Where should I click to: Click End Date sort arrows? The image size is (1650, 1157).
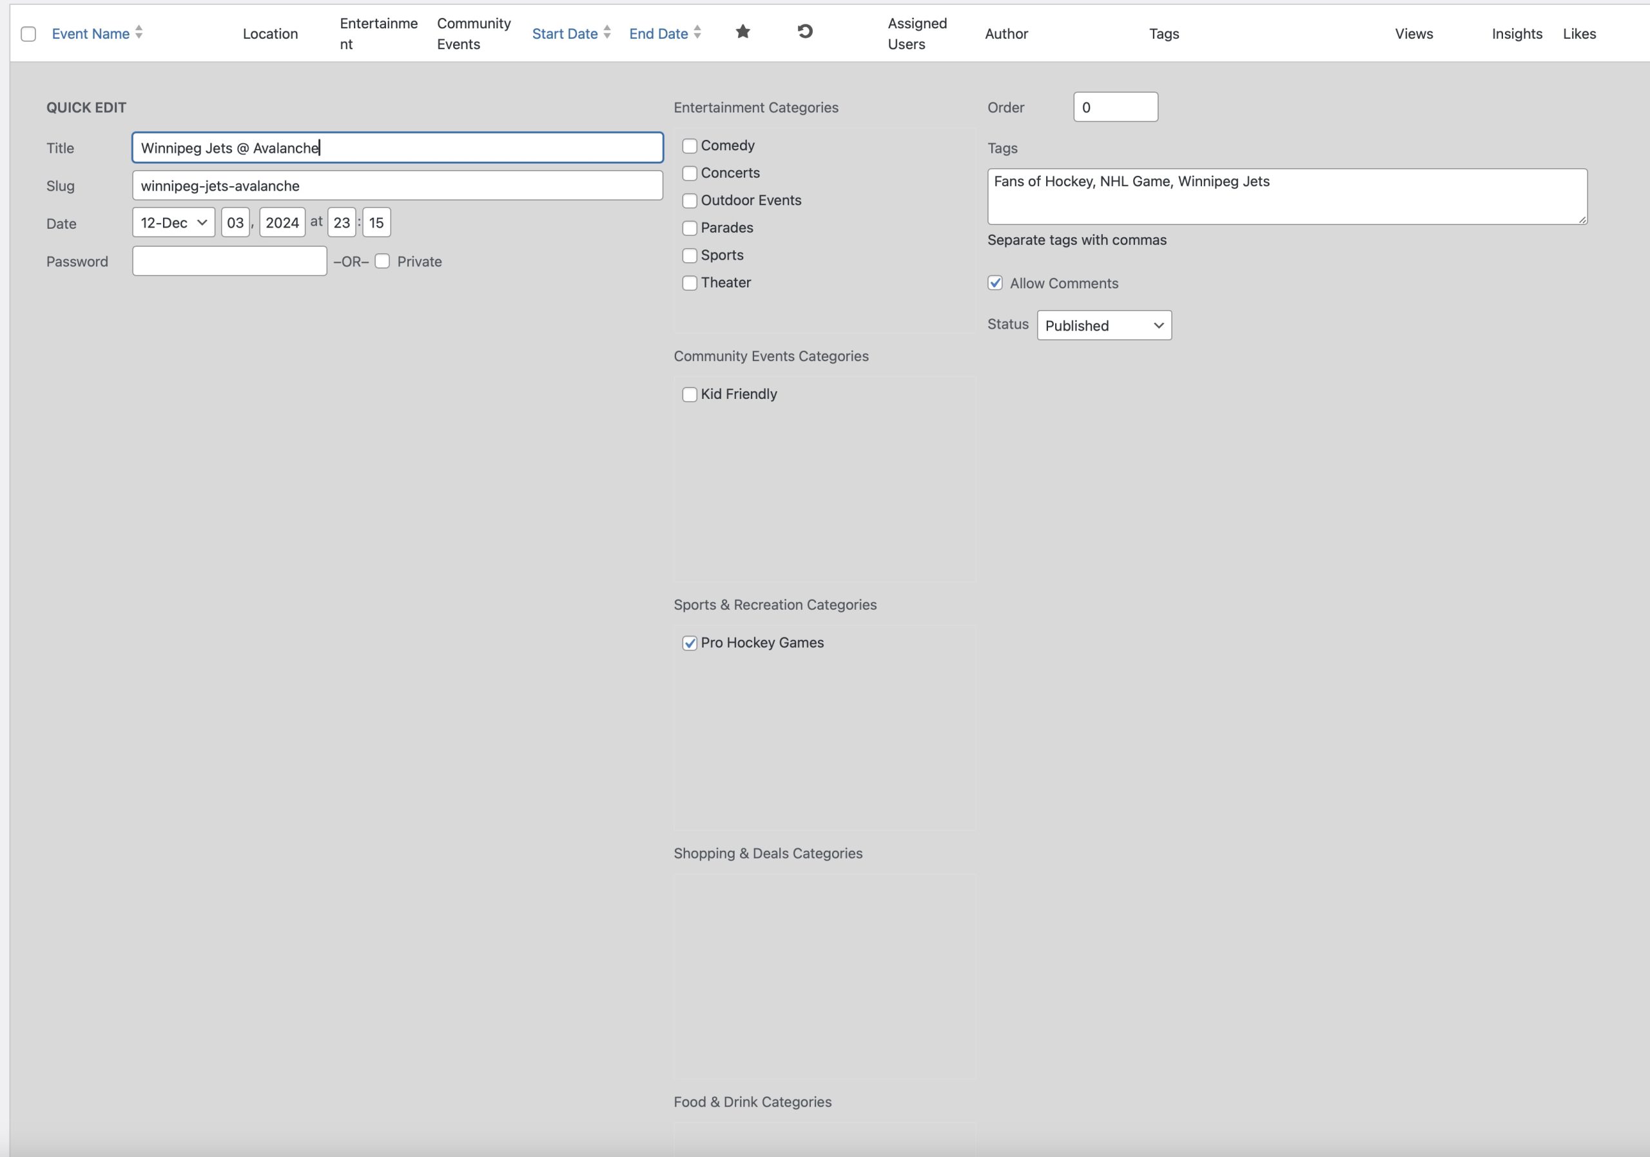pos(697,32)
